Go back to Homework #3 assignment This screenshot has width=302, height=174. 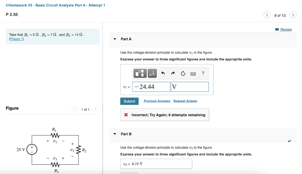[55, 5]
